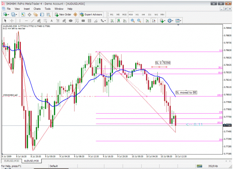The image size is (233, 169).
Task: Set timeframe to M5
Action: click(x=118, y=15)
